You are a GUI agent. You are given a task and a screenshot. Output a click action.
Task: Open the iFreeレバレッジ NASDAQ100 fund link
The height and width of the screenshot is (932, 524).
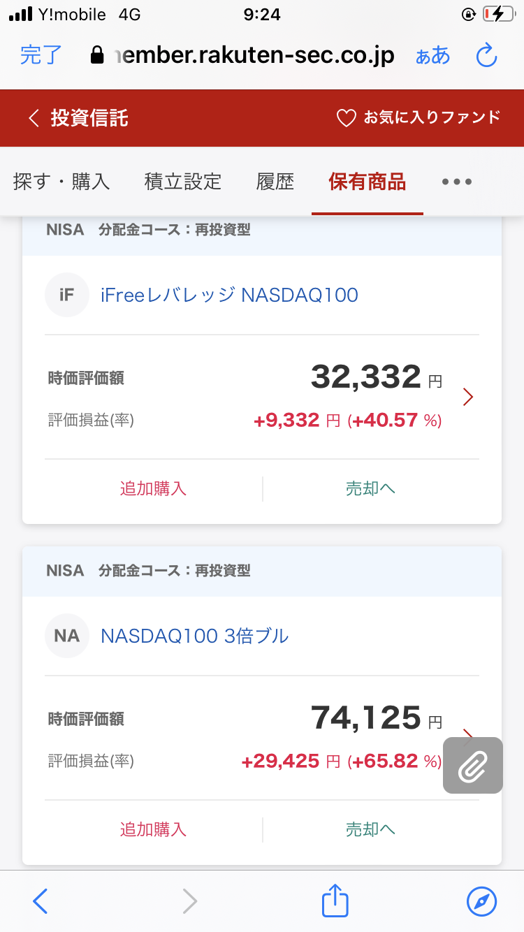(x=229, y=295)
